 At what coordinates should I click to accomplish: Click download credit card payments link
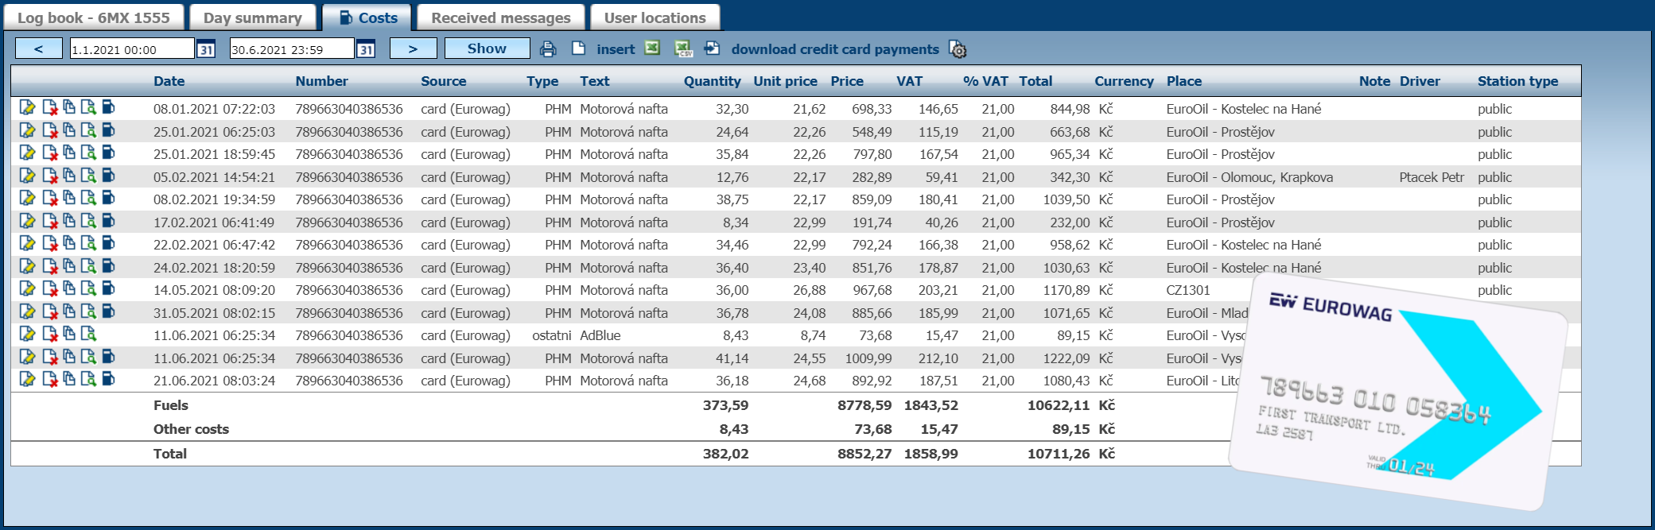[834, 49]
